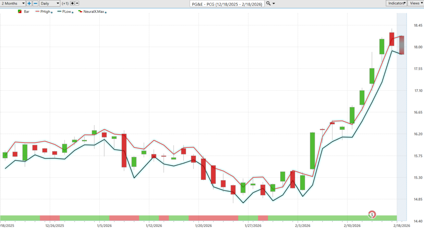Open the Views menu

[415, 3]
